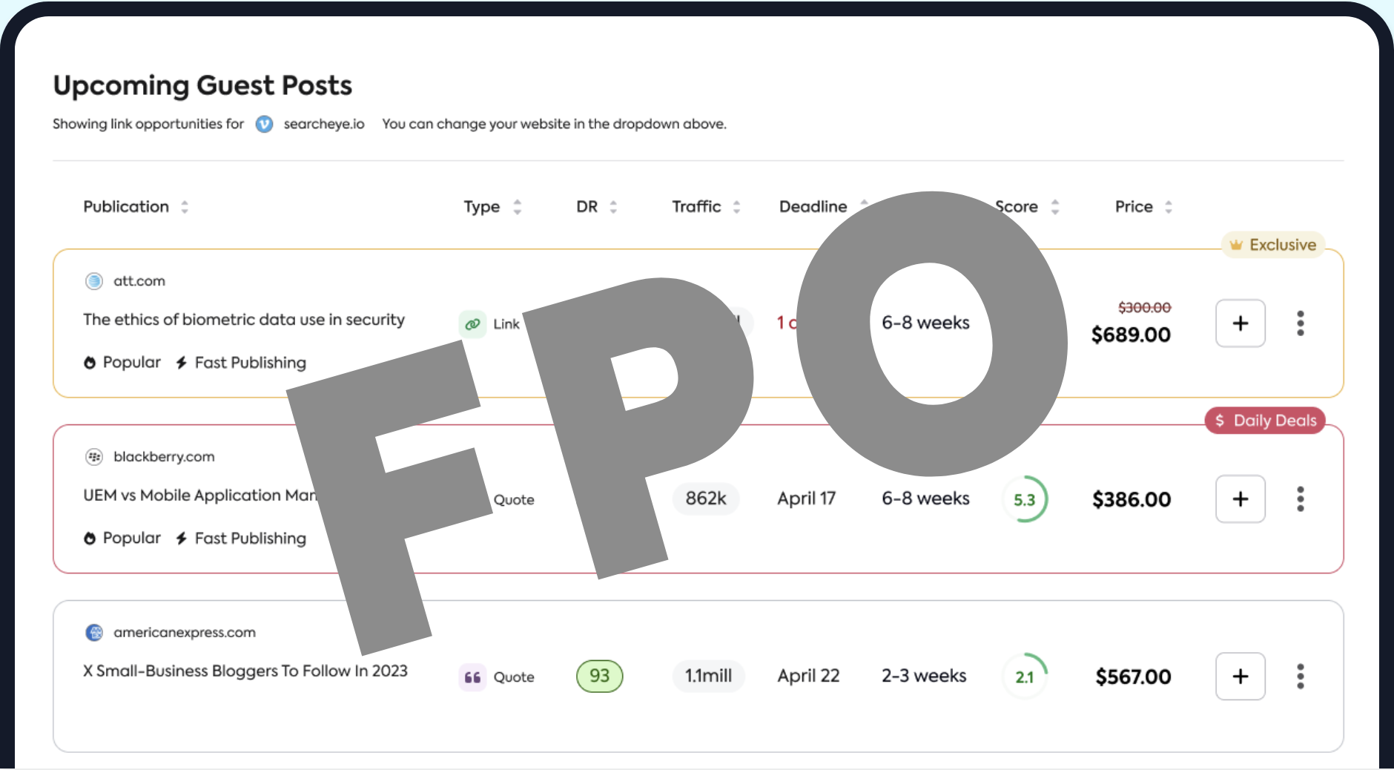The width and height of the screenshot is (1394, 770).
Task: Click the Quote label in americanexpress.com row
Action: tap(514, 677)
